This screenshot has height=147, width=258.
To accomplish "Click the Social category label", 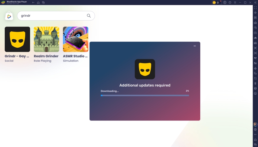I will click(x=9, y=61).
